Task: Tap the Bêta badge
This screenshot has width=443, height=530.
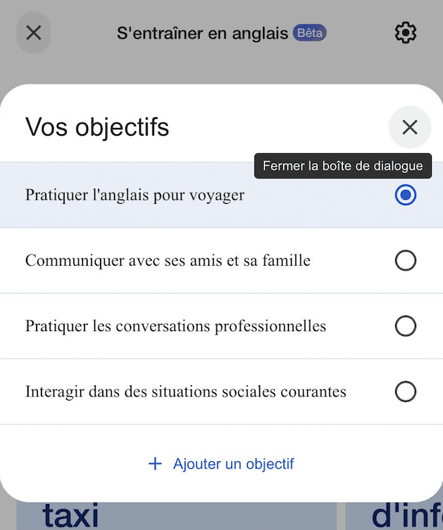Action: (x=309, y=33)
